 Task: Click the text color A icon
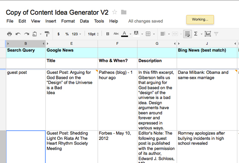point(125,34)
